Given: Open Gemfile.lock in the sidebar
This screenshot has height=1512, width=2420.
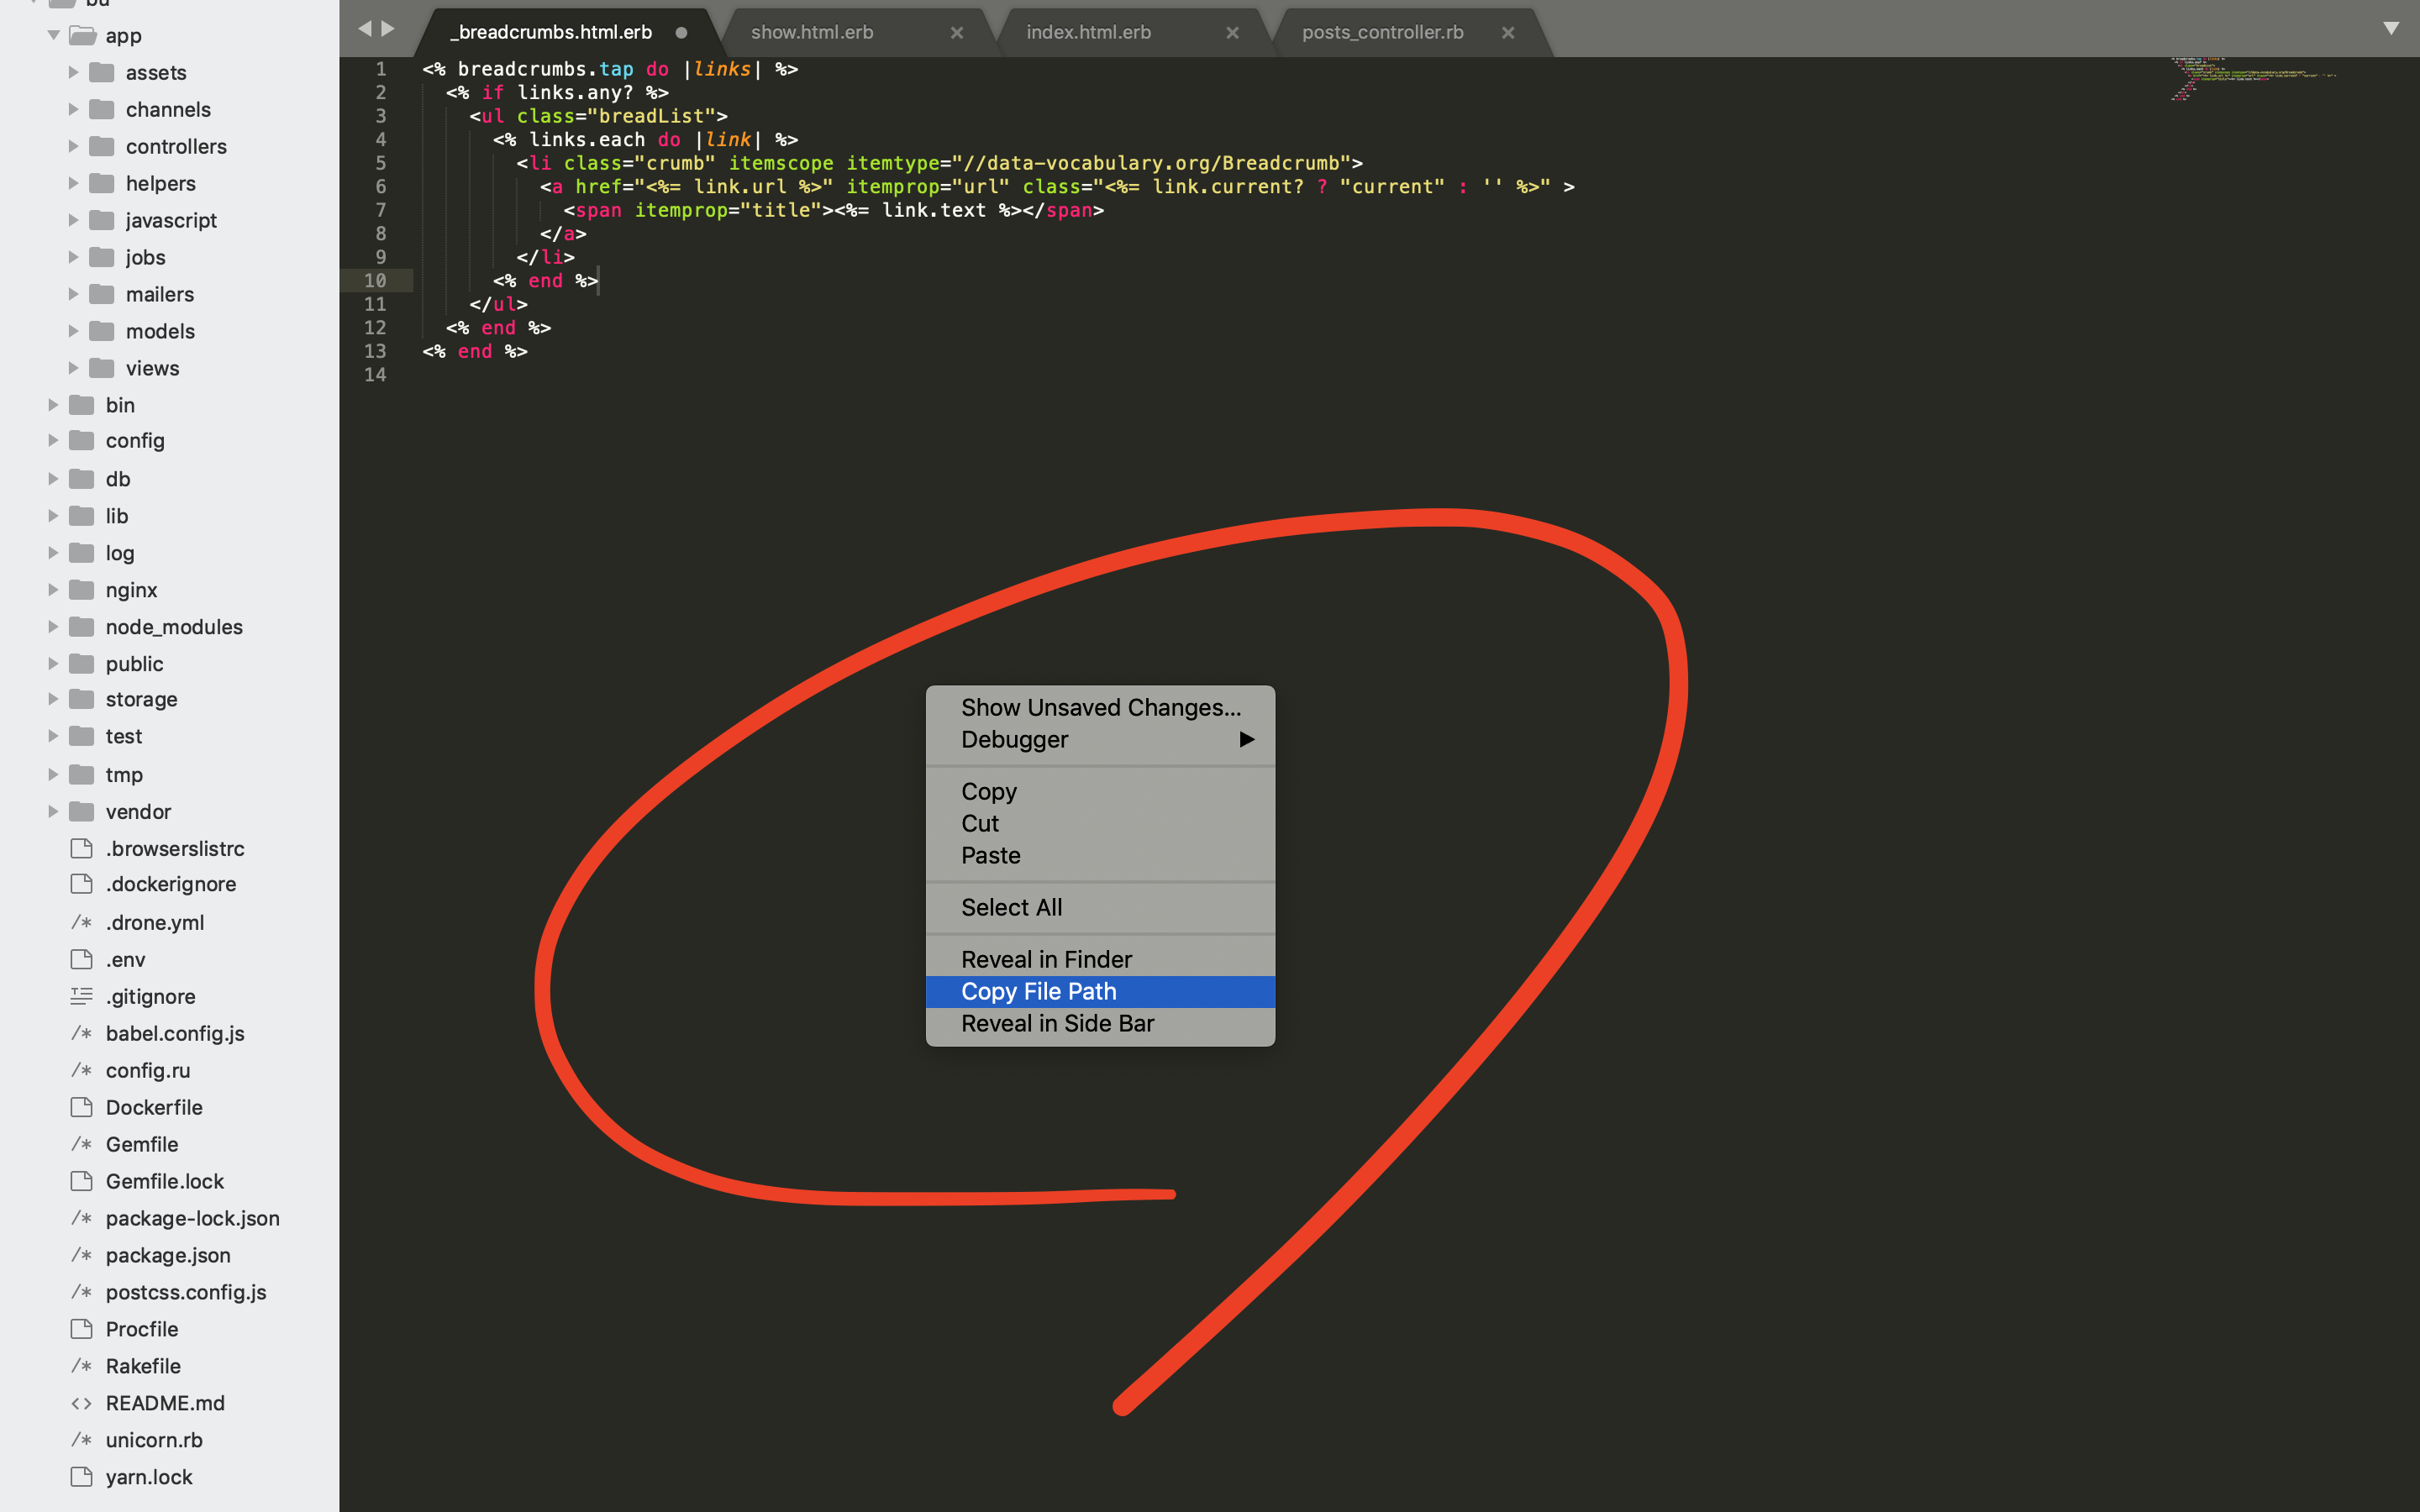Looking at the screenshot, I should click(x=165, y=1181).
